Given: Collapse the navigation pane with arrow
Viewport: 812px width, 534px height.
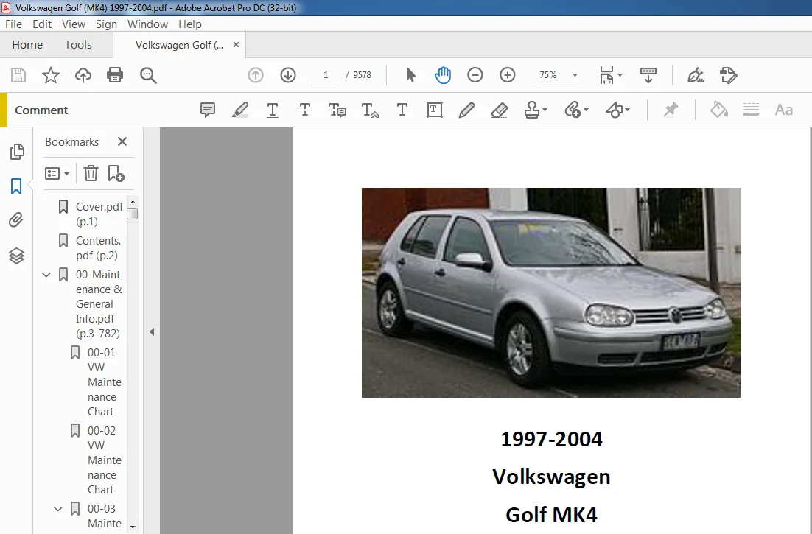Looking at the screenshot, I should pos(152,331).
